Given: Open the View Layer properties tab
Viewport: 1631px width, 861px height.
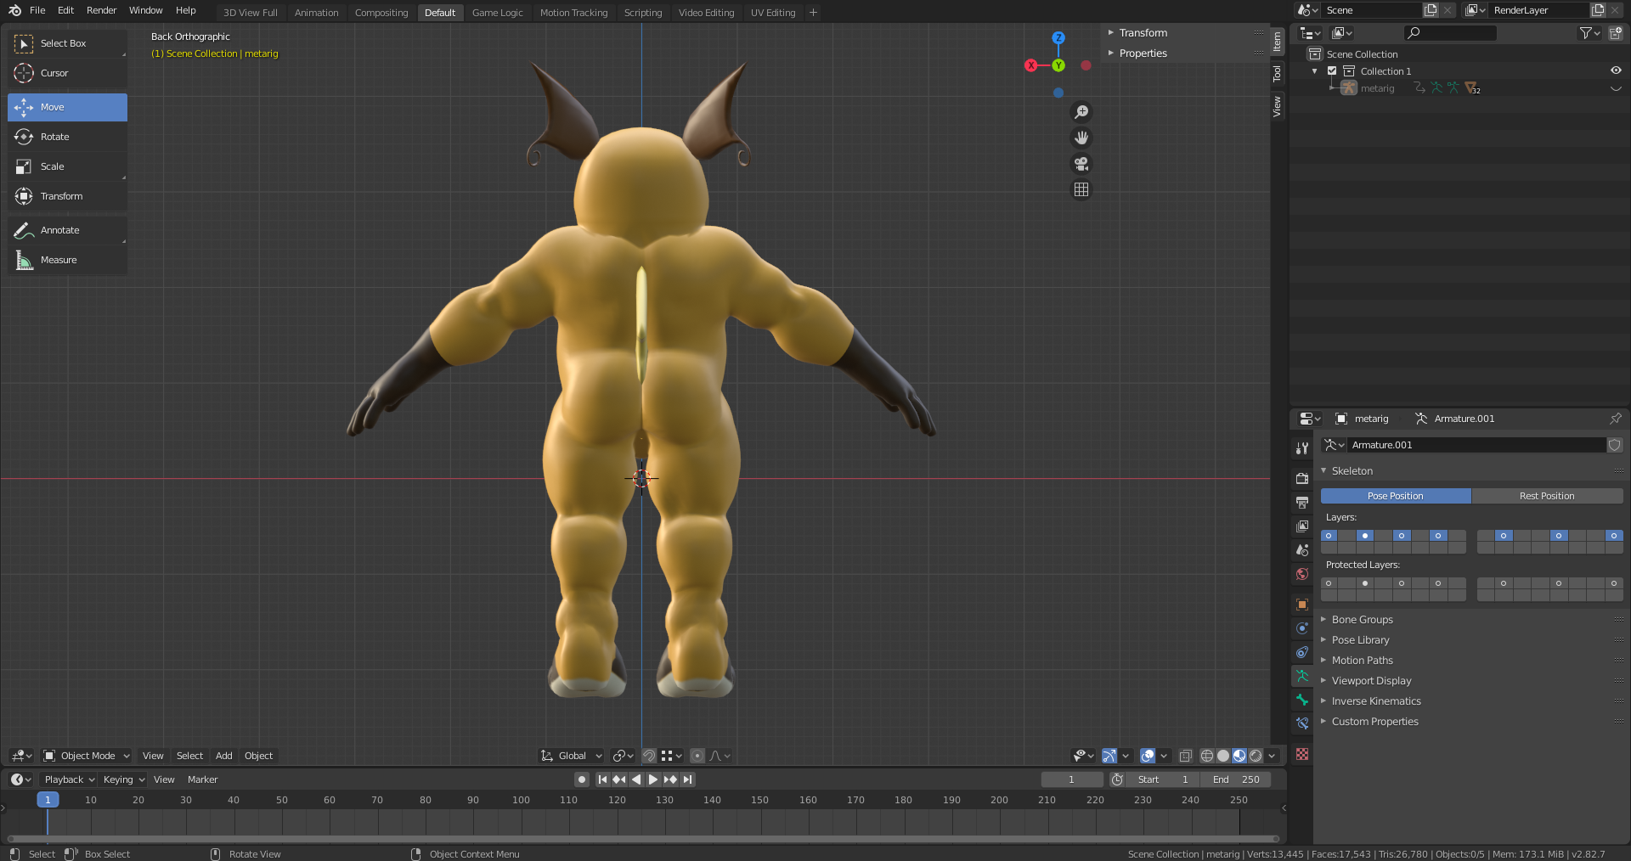Looking at the screenshot, I should coord(1301,526).
